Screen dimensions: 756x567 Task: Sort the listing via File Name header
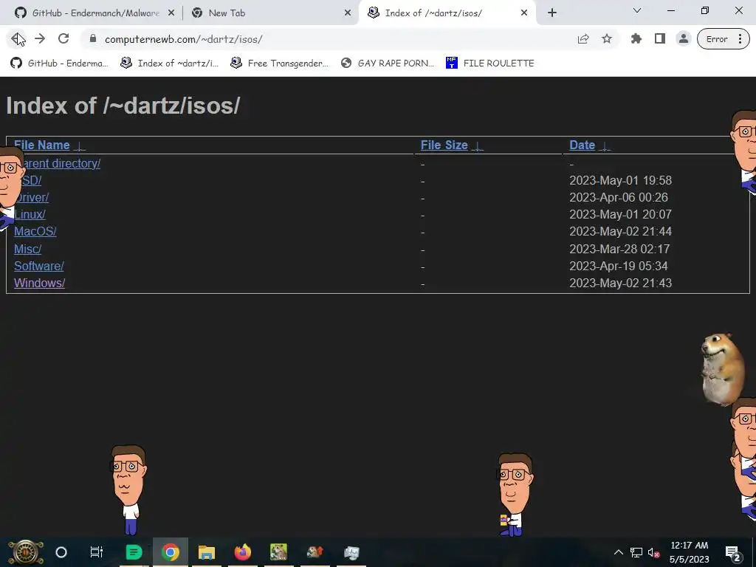[x=42, y=145]
